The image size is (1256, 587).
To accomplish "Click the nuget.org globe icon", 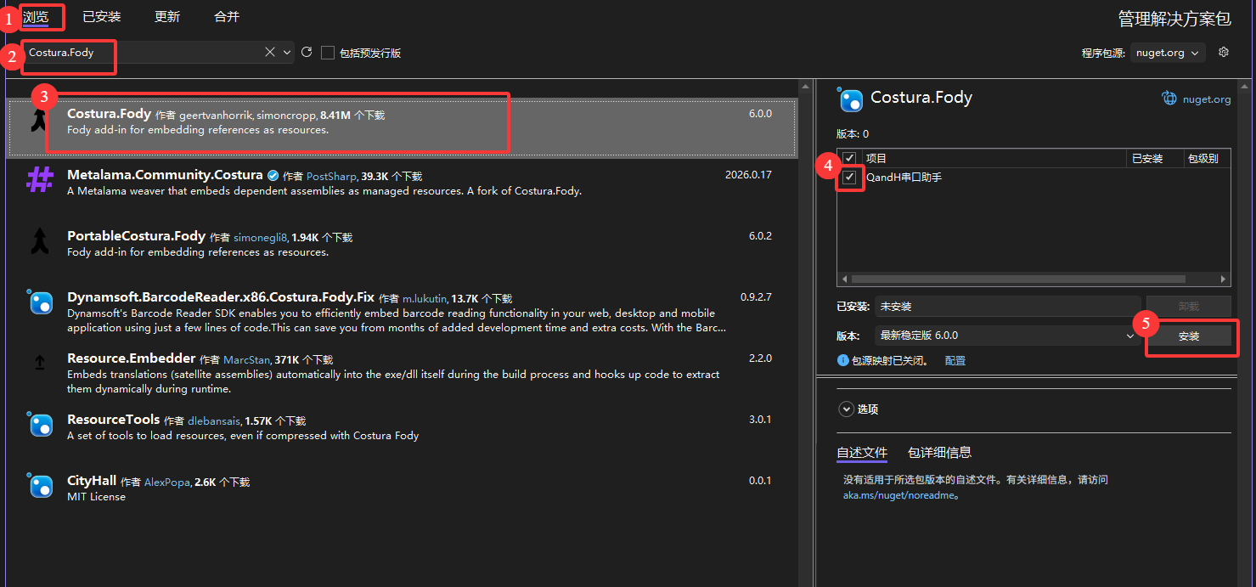I will pos(1169,99).
